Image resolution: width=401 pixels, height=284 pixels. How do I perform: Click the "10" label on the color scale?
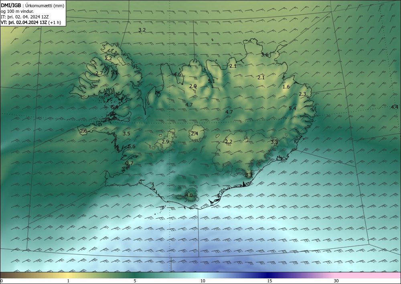coord(203,281)
